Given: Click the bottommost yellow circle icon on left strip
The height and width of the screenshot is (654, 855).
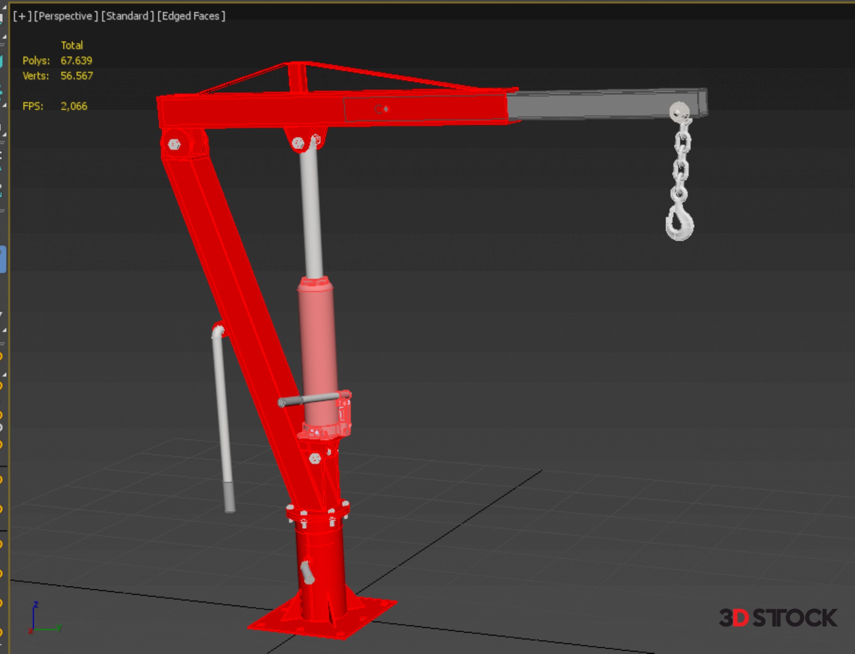Looking at the screenshot, I should pos(1,633).
